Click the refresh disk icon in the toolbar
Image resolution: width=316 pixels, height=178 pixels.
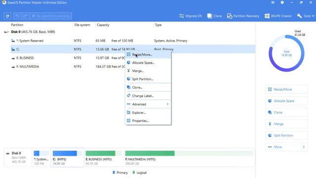coord(7,16)
